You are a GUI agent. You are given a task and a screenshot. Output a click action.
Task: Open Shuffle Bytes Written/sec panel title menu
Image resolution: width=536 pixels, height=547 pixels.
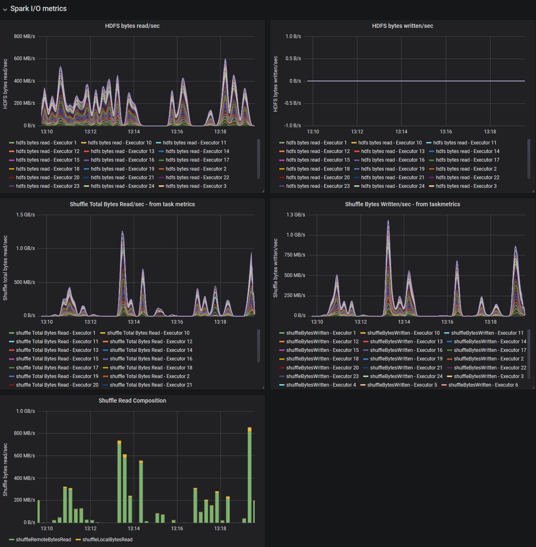pyautogui.click(x=402, y=204)
